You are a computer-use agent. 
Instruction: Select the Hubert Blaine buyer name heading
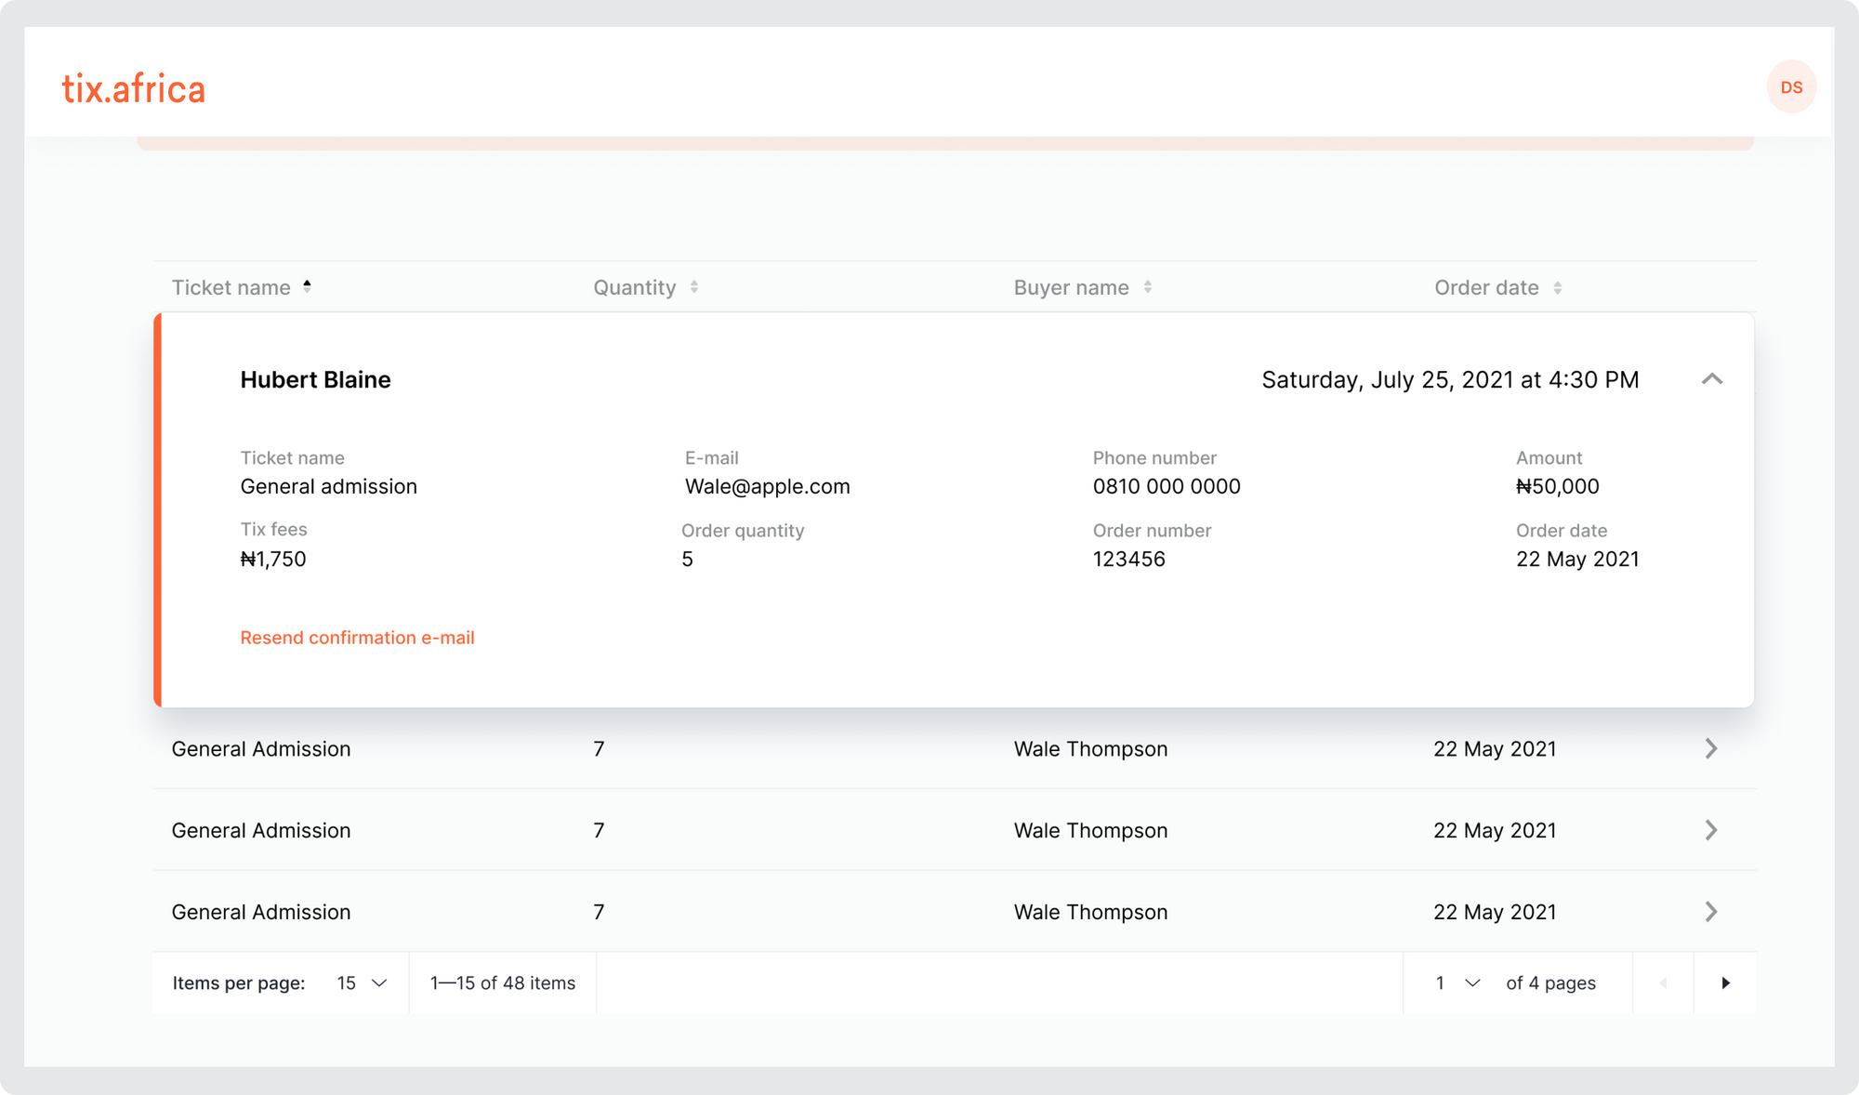pyautogui.click(x=315, y=380)
